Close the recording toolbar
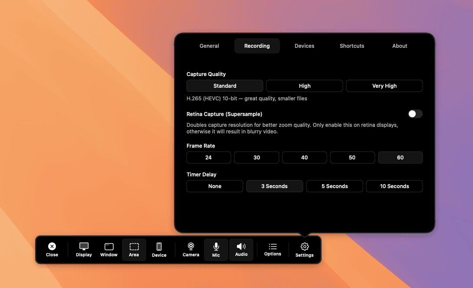This screenshot has width=473, height=288. 52,250
